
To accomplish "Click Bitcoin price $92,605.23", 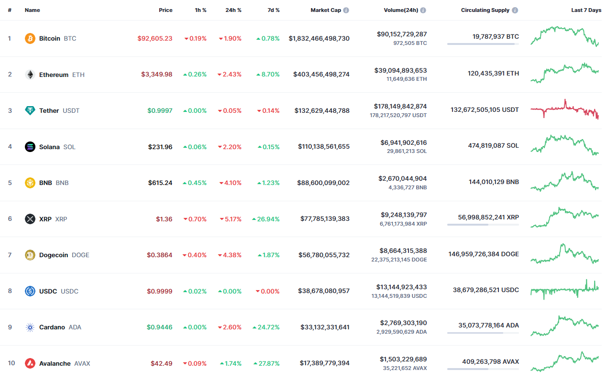I will 155,38.
